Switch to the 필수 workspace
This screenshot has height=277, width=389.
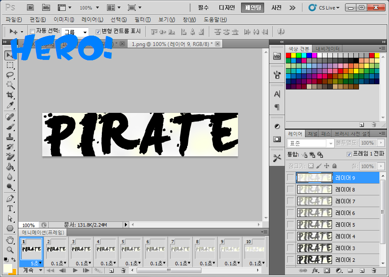(x=204, y=8)
